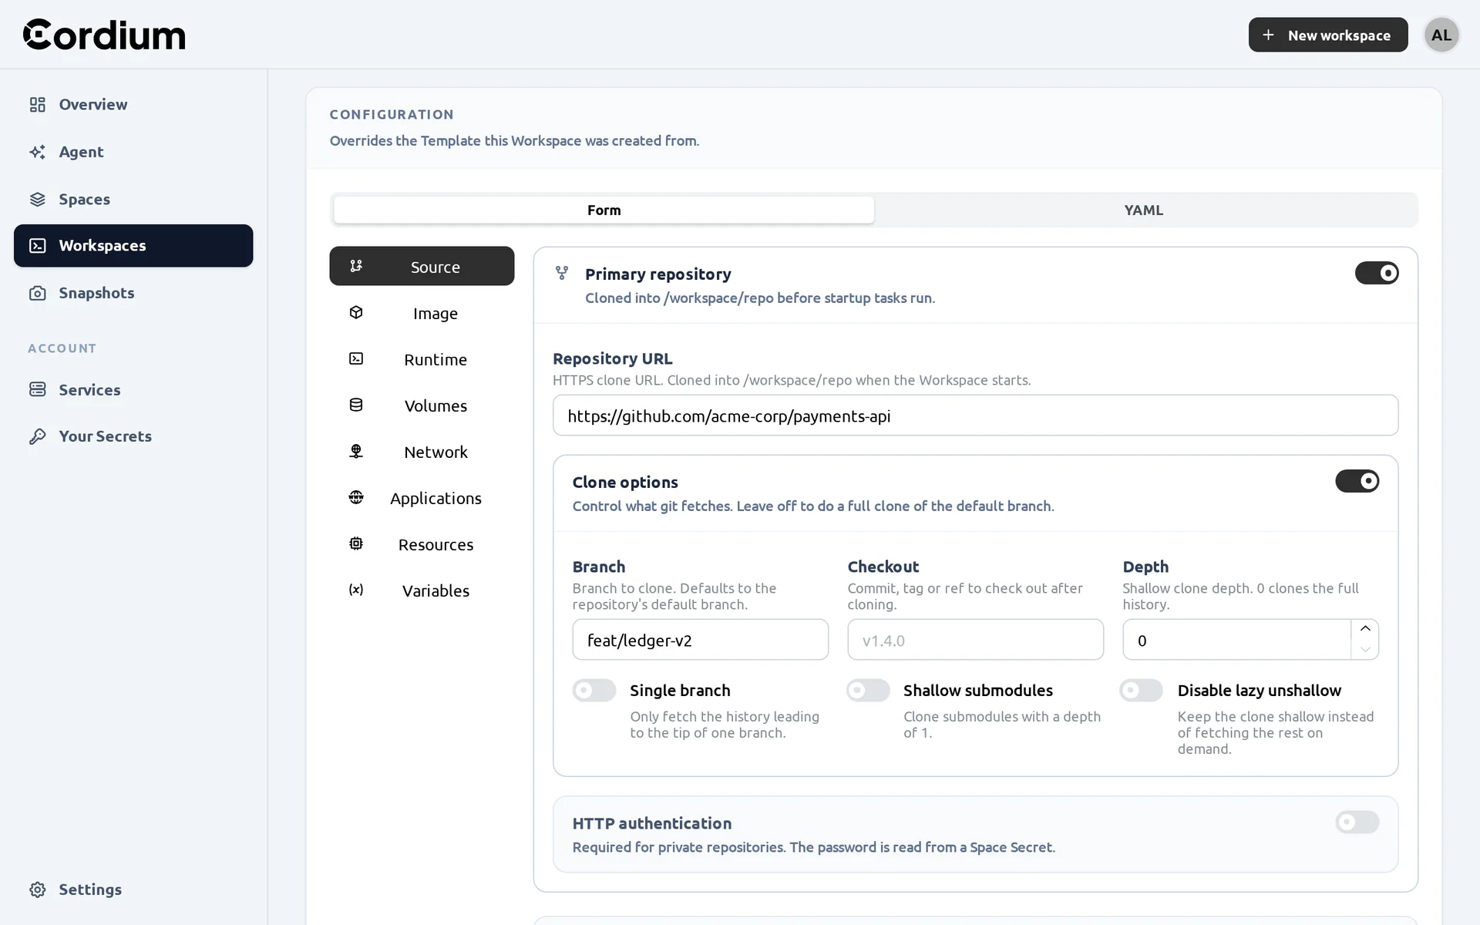Click the Your Secrets key icon

[x=37, y=436]
